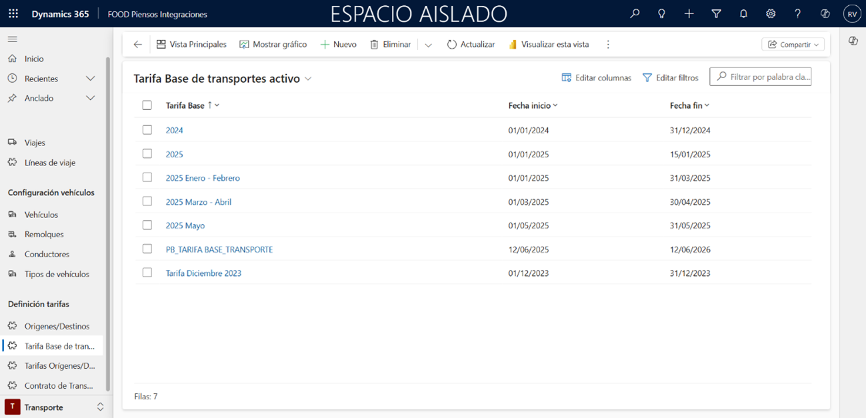Click the back arrow in the command bar
Screen dimensions: 866x418
click(138, 45)
